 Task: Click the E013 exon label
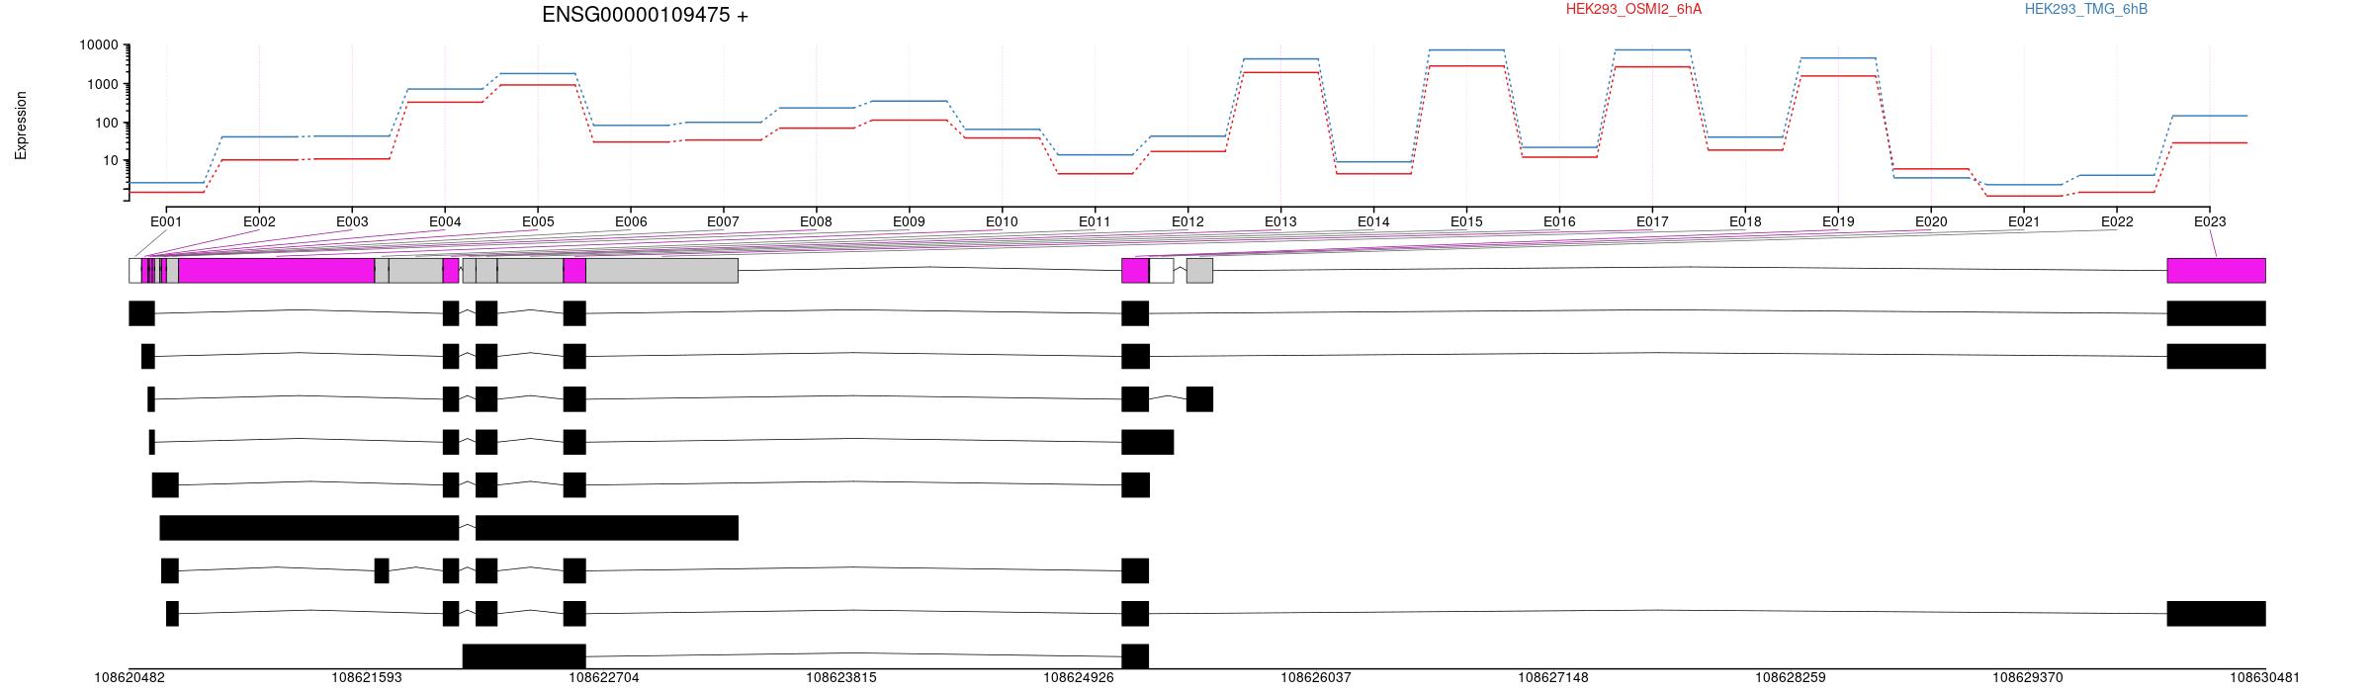coord(1280,221)
